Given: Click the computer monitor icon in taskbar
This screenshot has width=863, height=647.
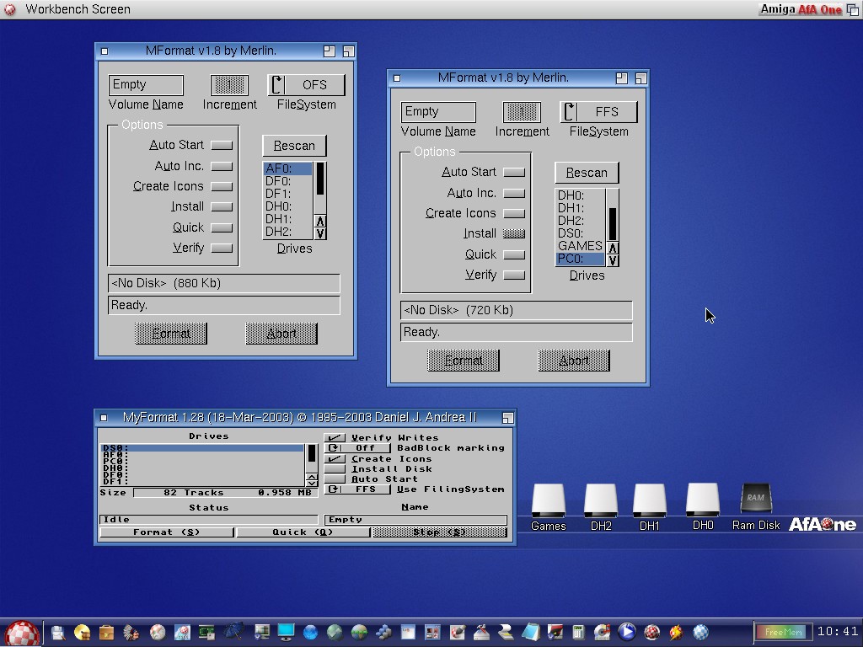Looking at the screenshot, I should (x=286, y=632).
